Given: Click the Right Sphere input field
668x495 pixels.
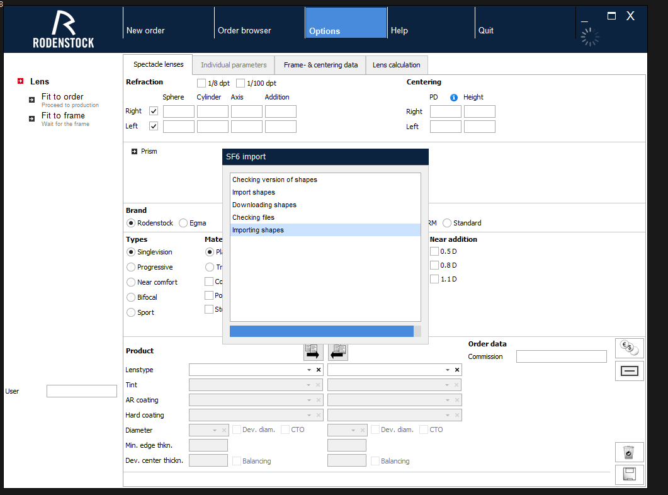Looking at the screenshot, I should coord(179,111).
